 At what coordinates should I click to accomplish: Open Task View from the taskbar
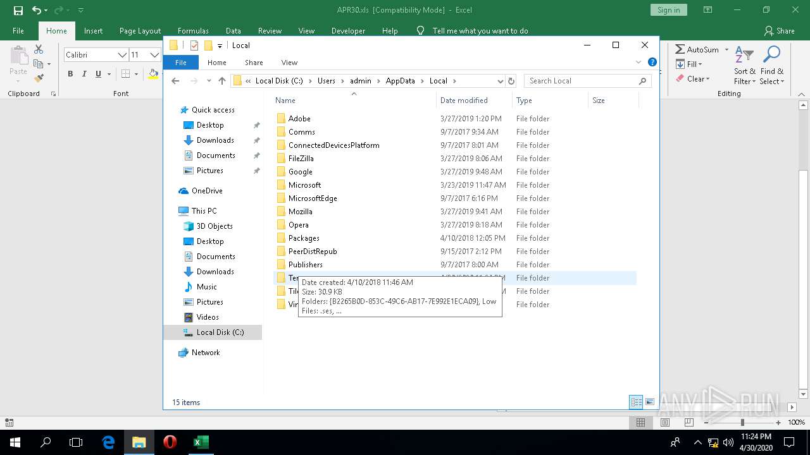76,442
